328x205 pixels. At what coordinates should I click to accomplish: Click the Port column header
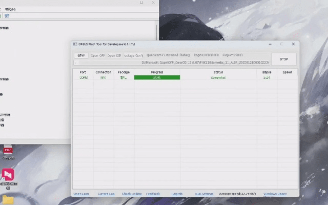coord(83,72)
